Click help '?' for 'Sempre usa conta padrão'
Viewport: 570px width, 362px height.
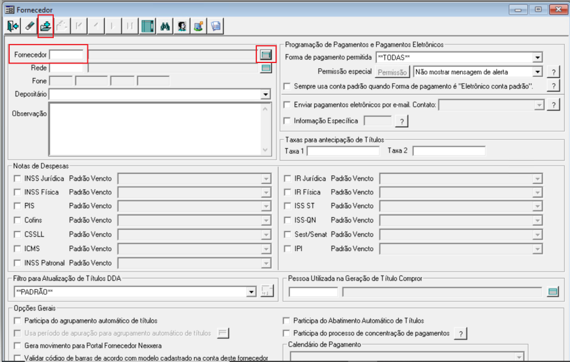553,86
